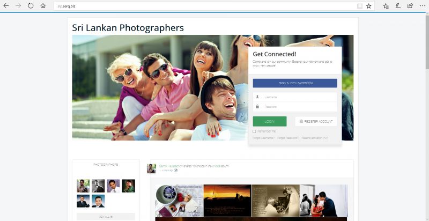Image resolution: width=429 pixels, height=221 pixels.
Task: Tick the Remember me checkbox
Action: click(x=254, y=131)
